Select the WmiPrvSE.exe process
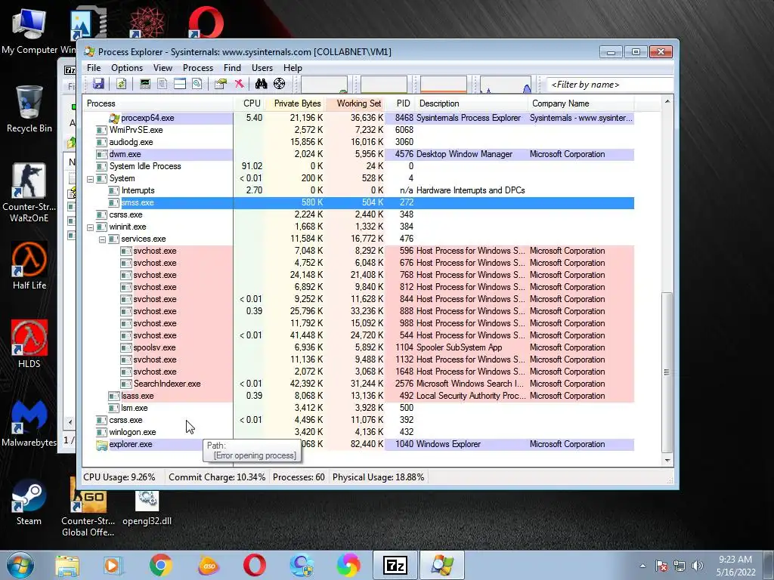Viewport: 774px width, 580px height. tap(358, 130)
